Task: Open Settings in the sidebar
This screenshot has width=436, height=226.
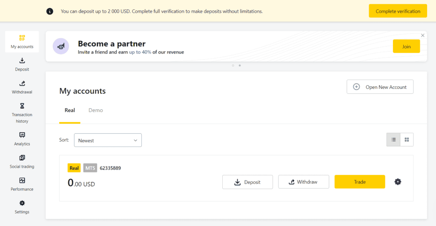Action: pos(22,207)
